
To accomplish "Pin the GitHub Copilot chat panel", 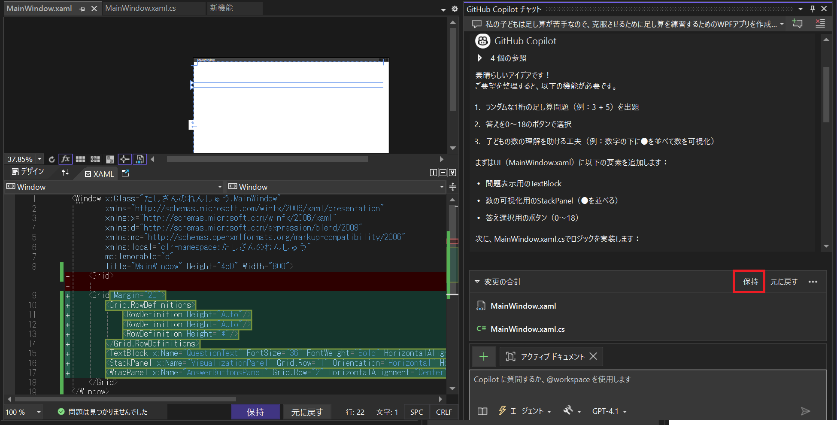I will coord(813,9).
